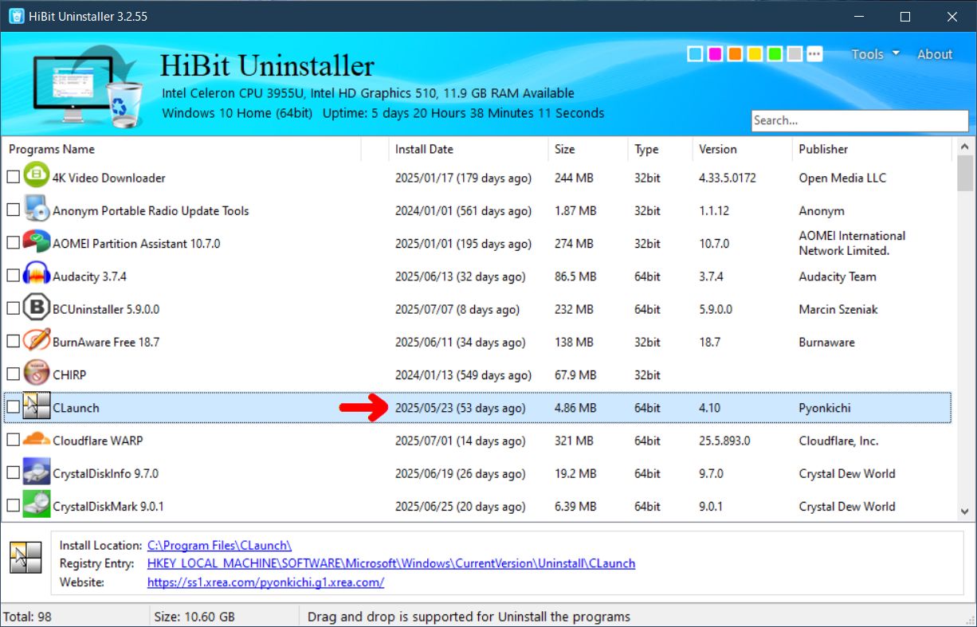Check the 4K Video Downloader checkbox

click(x=13, y=178)
